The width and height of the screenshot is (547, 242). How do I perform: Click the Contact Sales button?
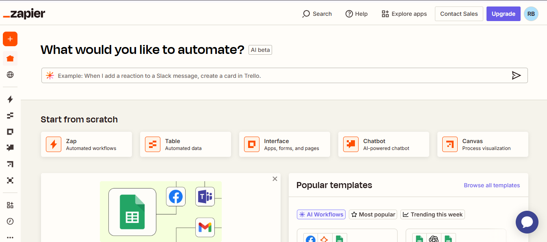click(x=459, y=14)
